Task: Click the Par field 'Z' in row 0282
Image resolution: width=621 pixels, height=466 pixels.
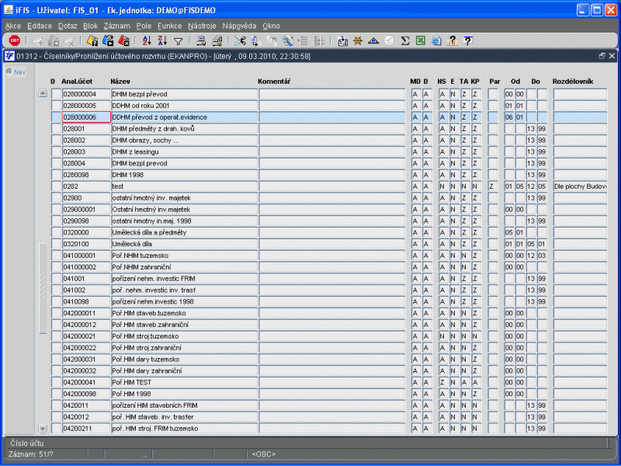Action: tap(493, 186)
